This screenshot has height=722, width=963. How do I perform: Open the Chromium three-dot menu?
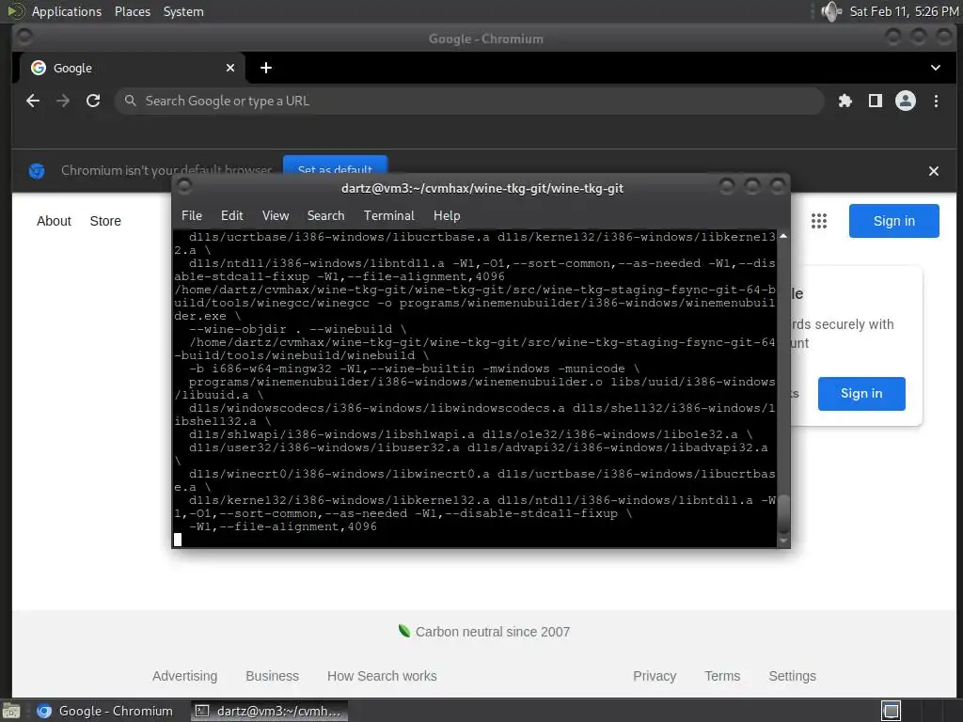point(936,101)
